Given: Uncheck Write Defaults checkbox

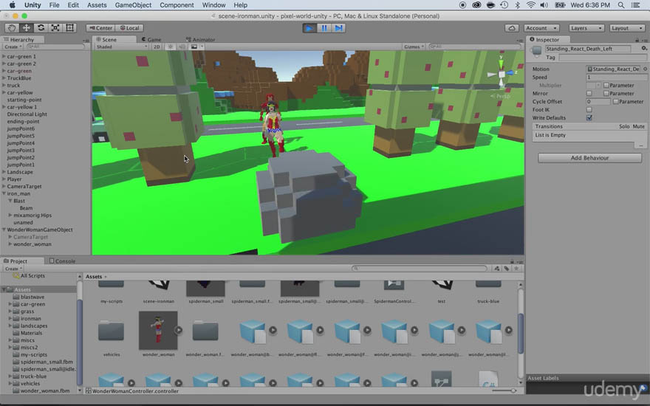Looking at the screenshot, I should [589, 117].
